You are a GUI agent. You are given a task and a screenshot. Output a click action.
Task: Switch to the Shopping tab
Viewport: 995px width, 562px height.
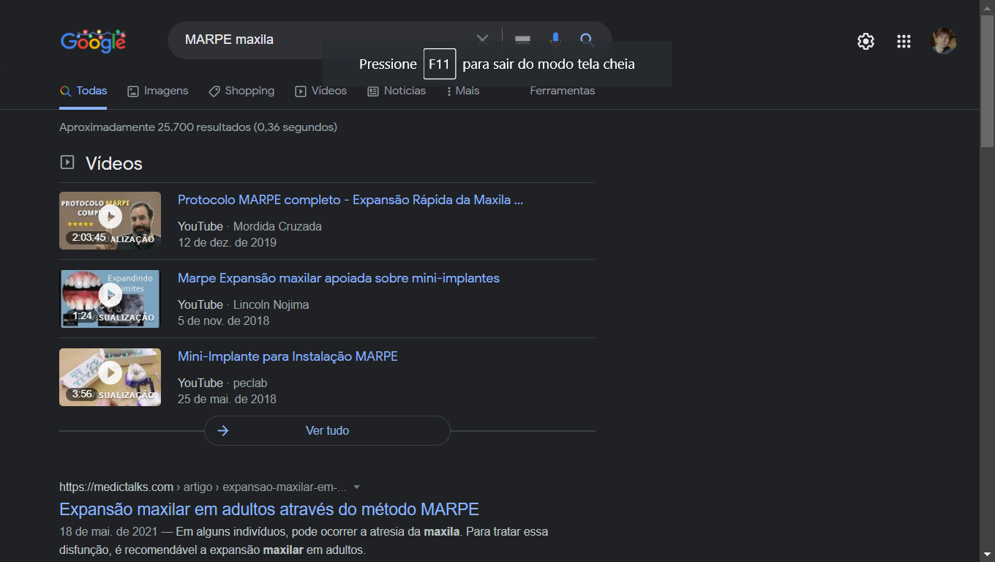241,91
